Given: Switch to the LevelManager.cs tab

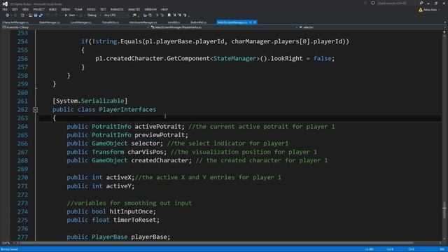Looking at the screenshot, I should point(81,22).
